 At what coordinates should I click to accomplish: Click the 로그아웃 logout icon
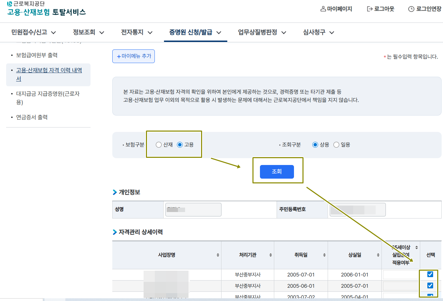click(x=370, y=9)
